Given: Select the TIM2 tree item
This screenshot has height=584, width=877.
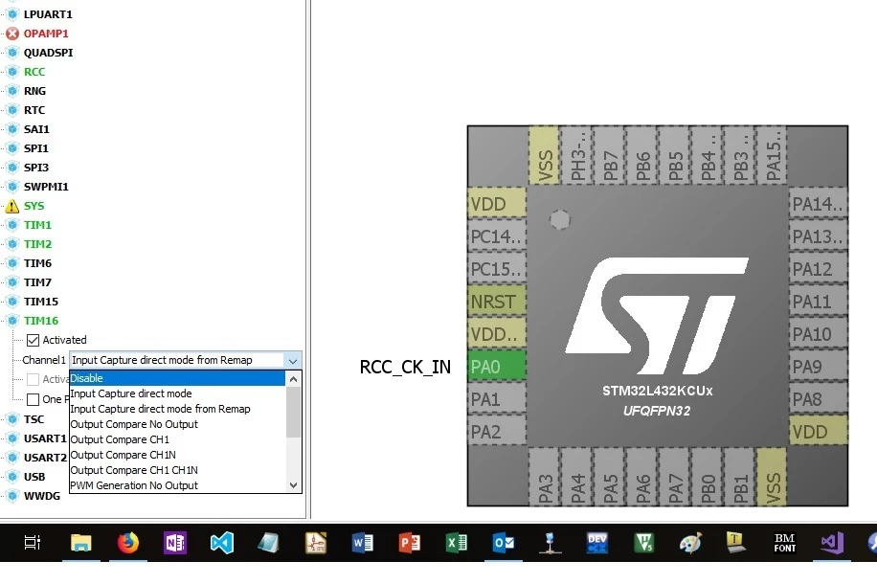Looking at the screenshot, I should tap(37, 244).
